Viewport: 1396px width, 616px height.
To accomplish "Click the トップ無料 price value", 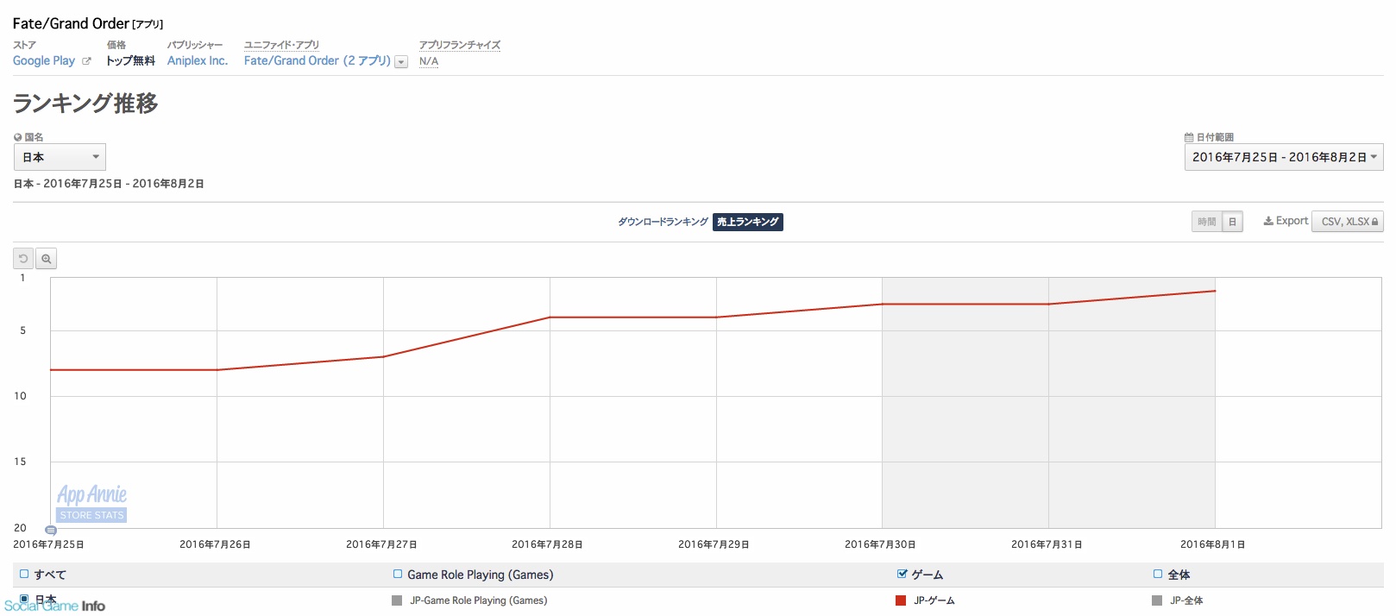I will [130, 61].
